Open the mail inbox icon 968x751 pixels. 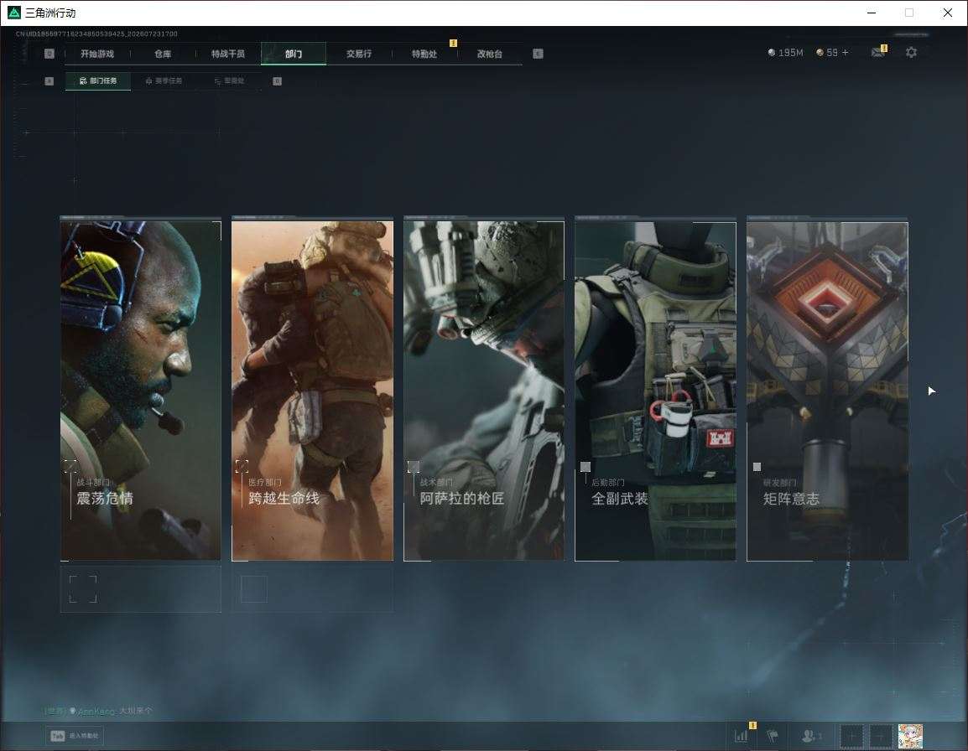pos(878,53)
